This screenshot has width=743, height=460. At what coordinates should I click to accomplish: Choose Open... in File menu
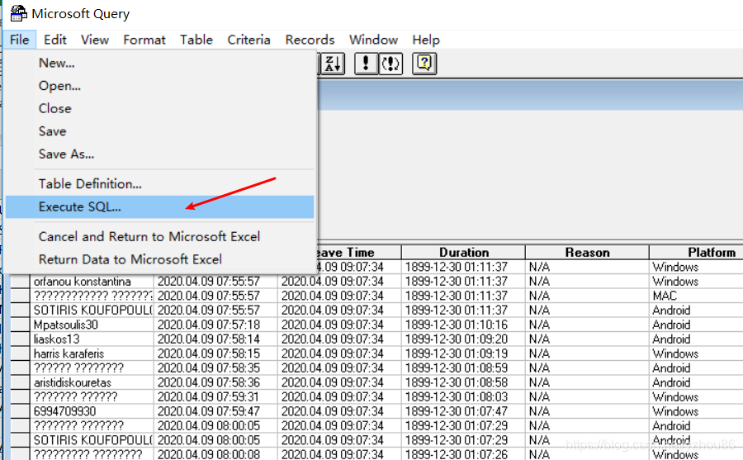(159, 86)
